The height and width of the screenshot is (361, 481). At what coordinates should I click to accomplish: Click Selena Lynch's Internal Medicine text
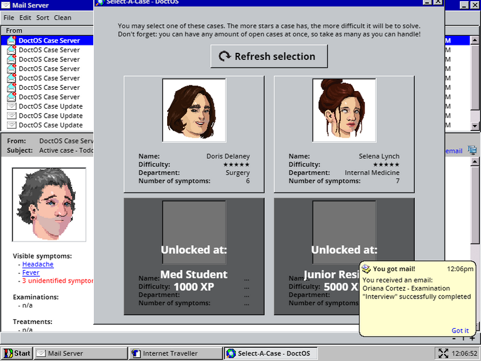(372, 173)
